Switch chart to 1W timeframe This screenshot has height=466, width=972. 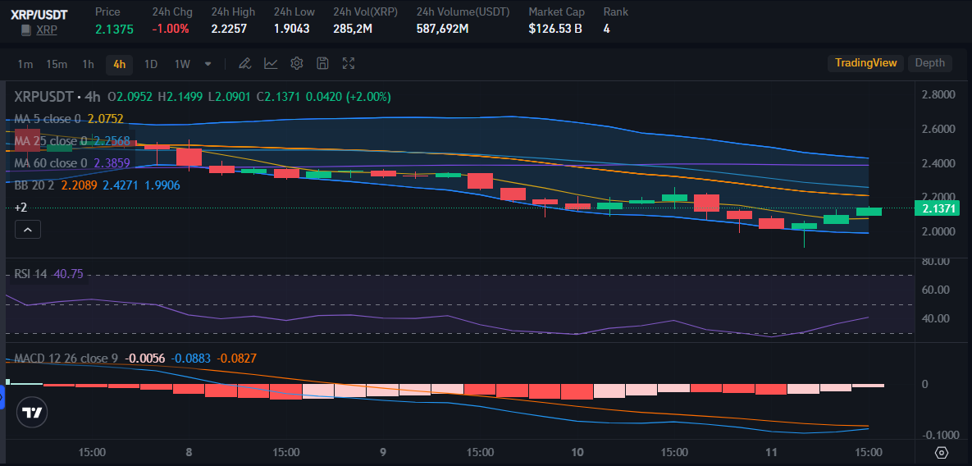(181, 64)
